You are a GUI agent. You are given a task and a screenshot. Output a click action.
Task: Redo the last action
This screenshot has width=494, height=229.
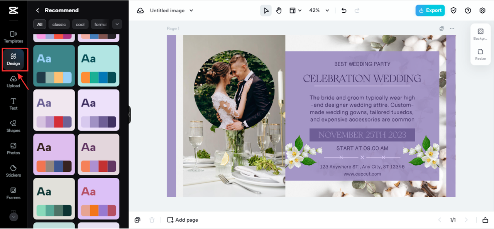point(357,10)
